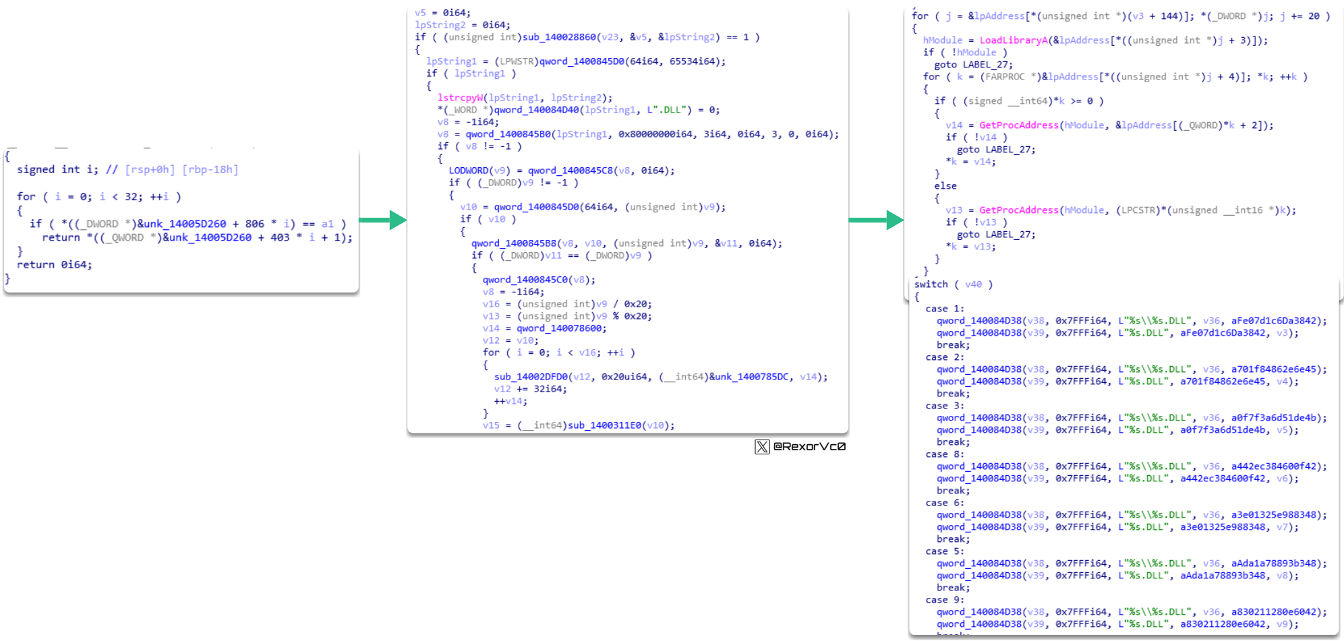The width and height of the screenshot is (1344, 641).
Task: Click the "sub_1400311E0" call
Action: click(605, 425)
